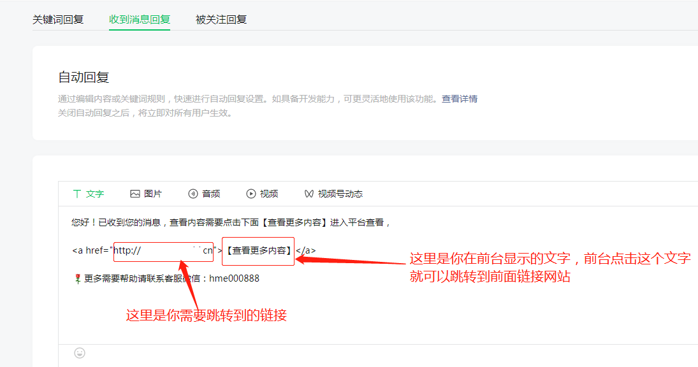This screenshot has height=367, width=698.
Task: Click the text T icon
Action: click(77, 194)
